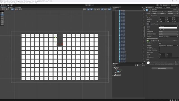
Task: Enable the Used By Composite checkbox
Action: click(159, 51)
